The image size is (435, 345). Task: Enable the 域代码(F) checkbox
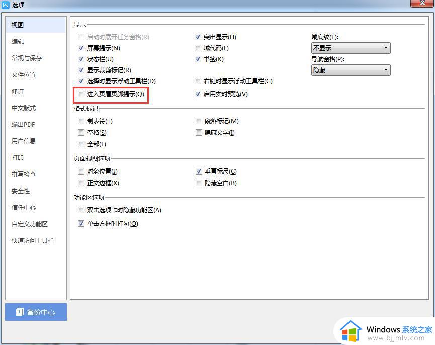point(198,48)
